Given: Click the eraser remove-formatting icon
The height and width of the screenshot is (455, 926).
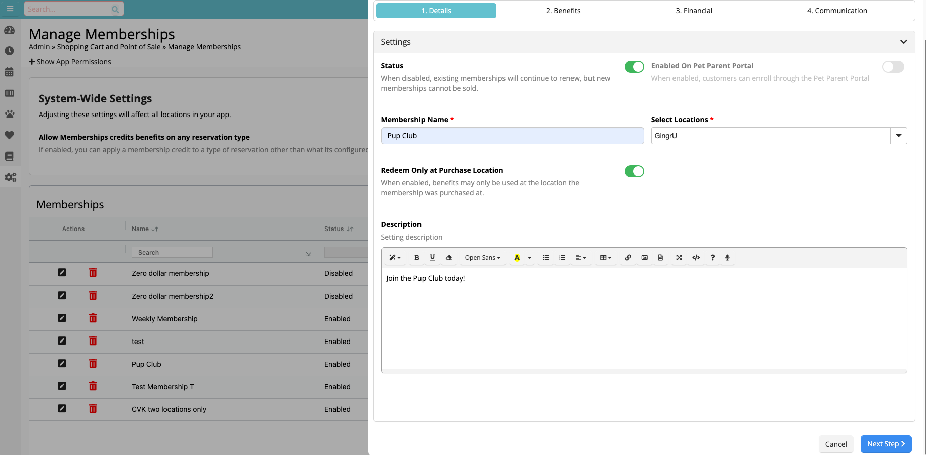Looking at the screenshot, I should (449, 258).
